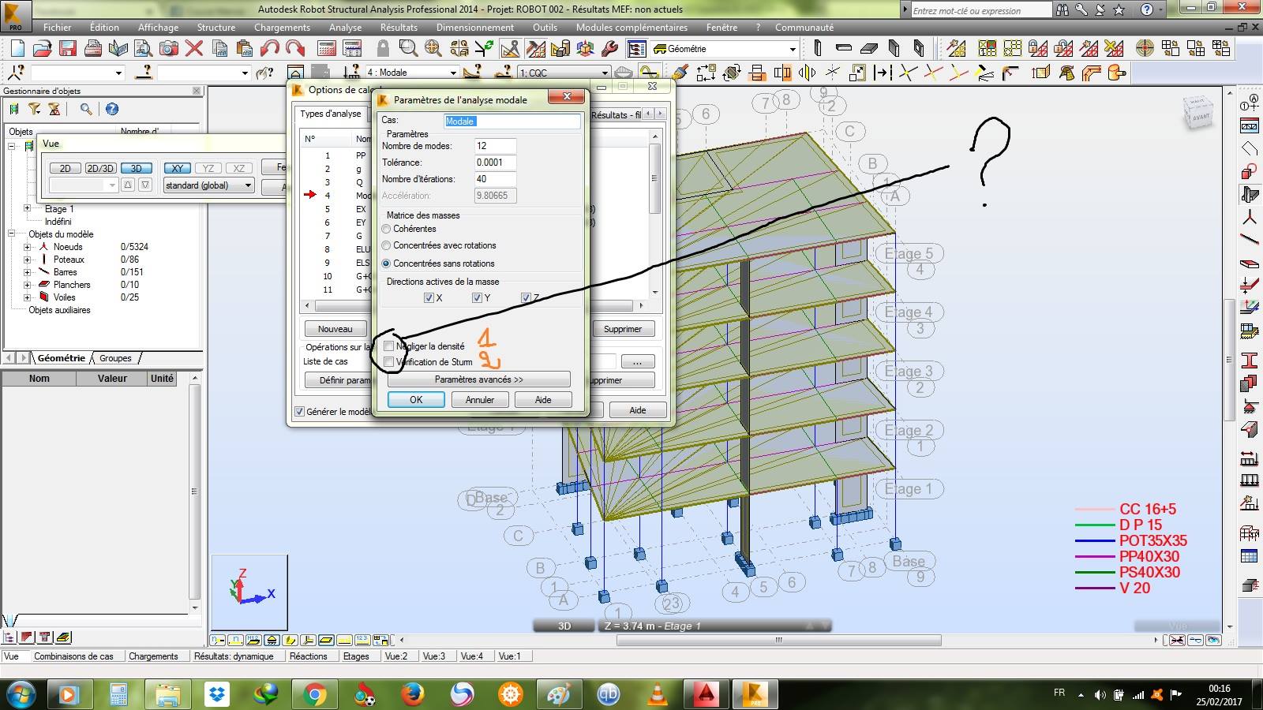This screenshot has width=1263, height=710.
Task: Open the wrench preferences icon
Action: (609, 49)
